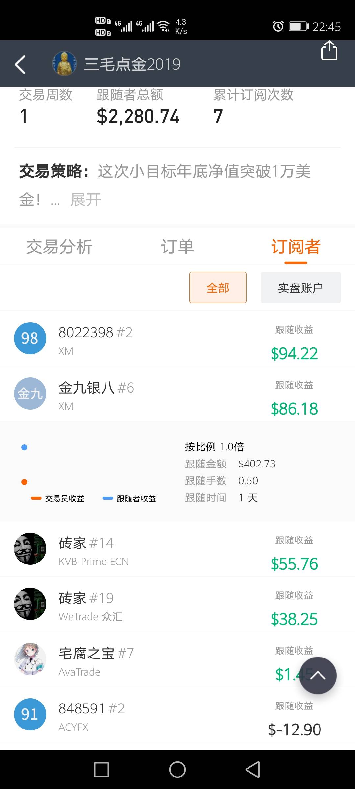Select the 全部 filter

pos(218,287)
